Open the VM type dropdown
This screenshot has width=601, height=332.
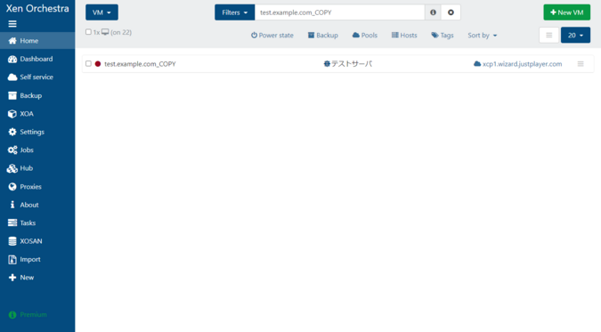pos(102,12)
